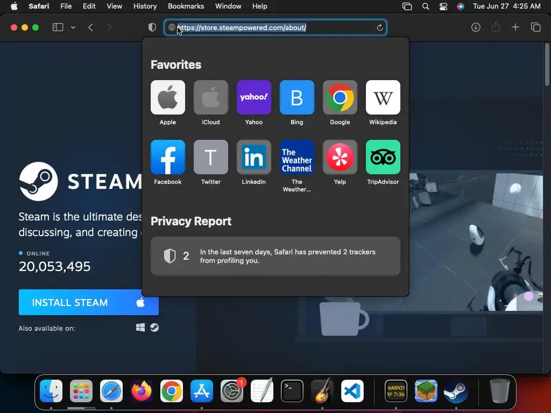Image resolution: width=551 pixels, height=413 pixels.
Task: Open the Google favorite tile
Action: click(340, 97)
